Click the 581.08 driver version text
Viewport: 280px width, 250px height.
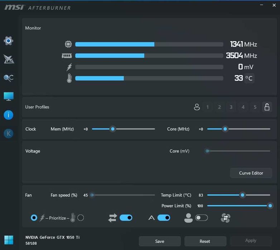click(x=31, y=244)
